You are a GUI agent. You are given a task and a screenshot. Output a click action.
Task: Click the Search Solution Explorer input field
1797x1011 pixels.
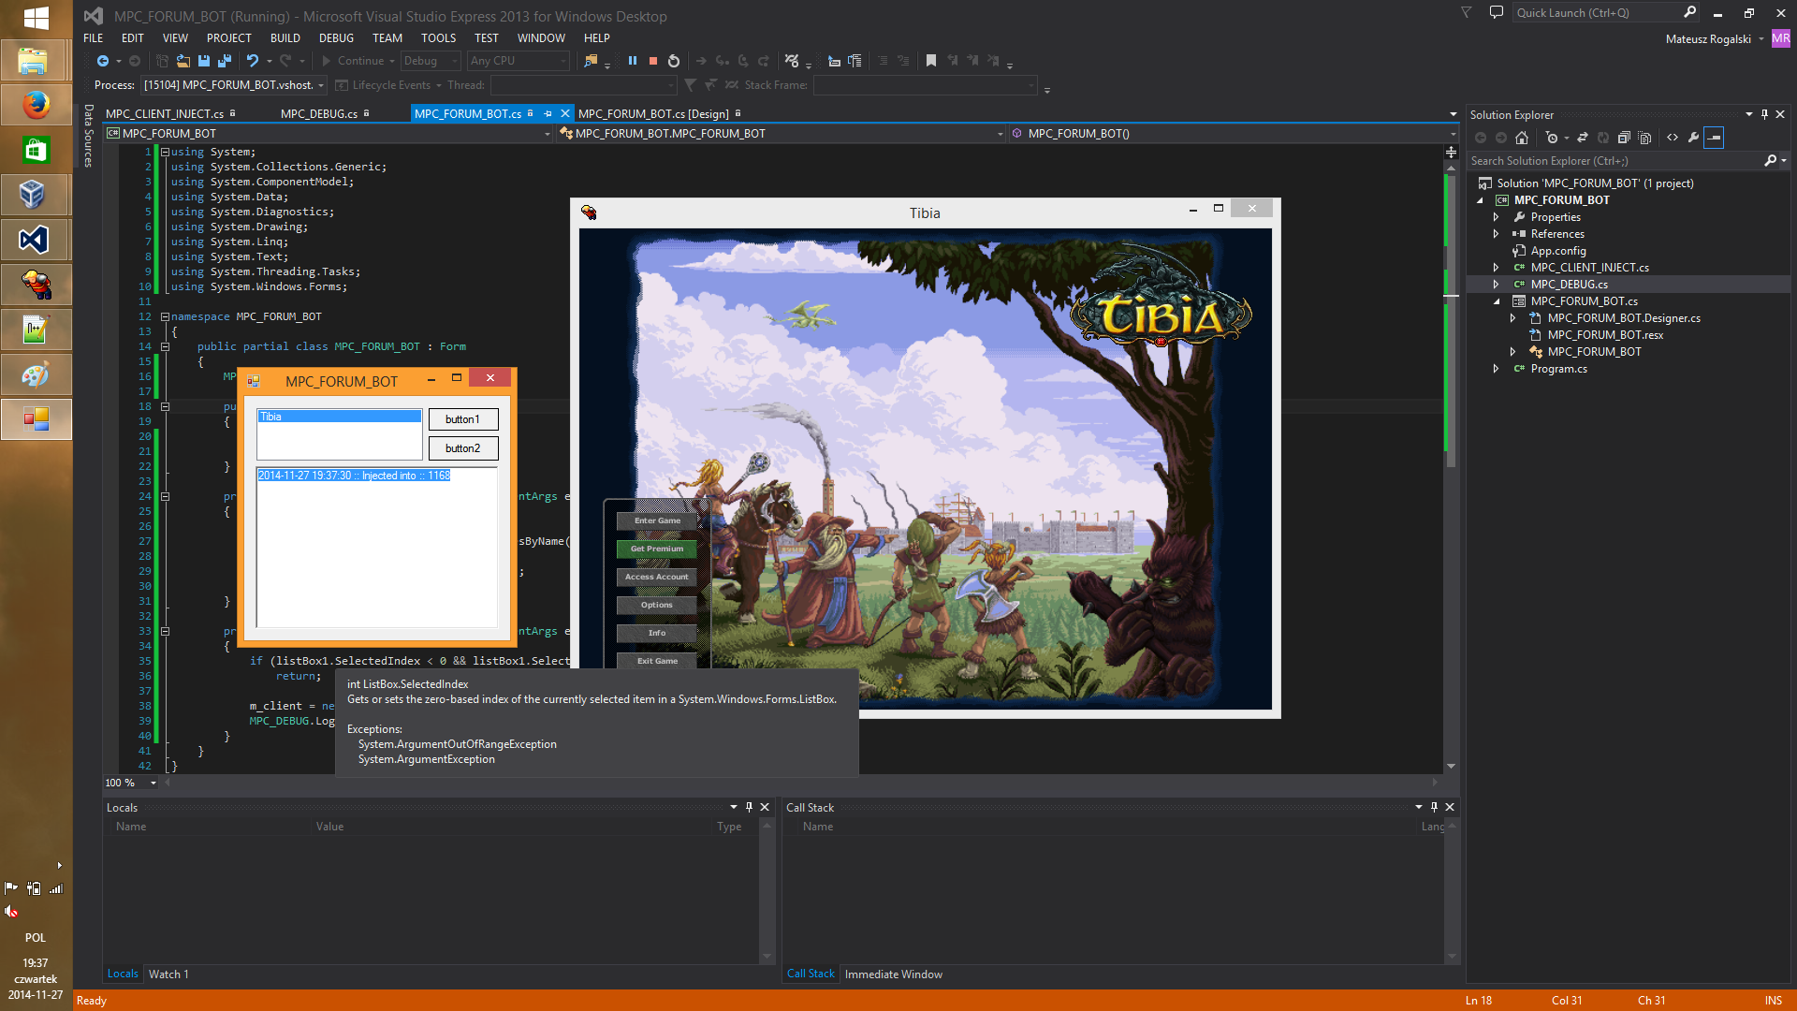click(x=1614, y=161)
